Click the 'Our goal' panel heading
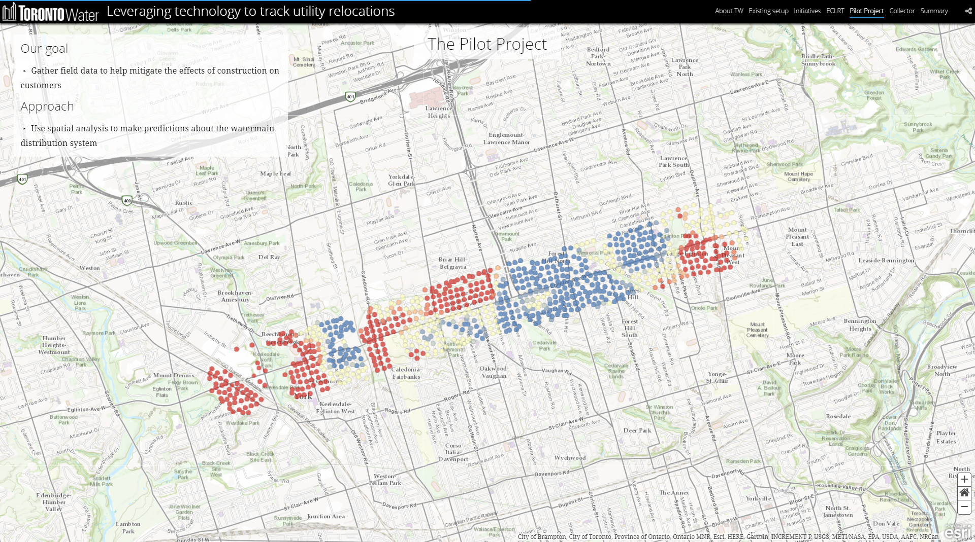975x542 pixels. pyautogui.click(x=44, y=49)
